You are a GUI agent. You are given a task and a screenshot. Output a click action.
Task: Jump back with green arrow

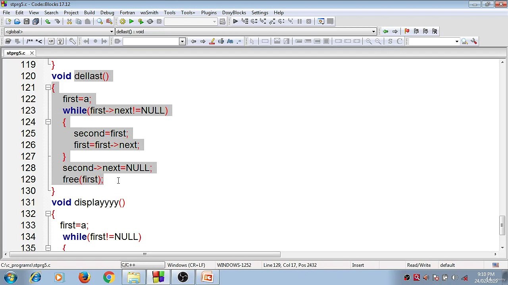pos(385,31)
